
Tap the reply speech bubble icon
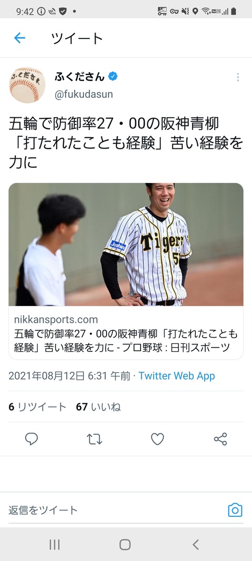[x=31, y=439]
